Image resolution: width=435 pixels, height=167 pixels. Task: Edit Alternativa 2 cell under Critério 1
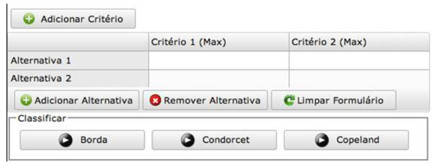[219, 78]
